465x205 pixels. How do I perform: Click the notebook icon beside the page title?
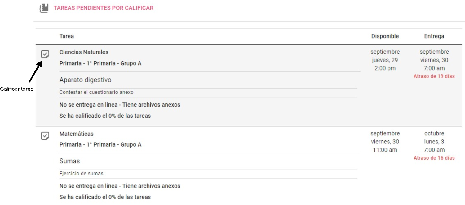coord(44,8)
